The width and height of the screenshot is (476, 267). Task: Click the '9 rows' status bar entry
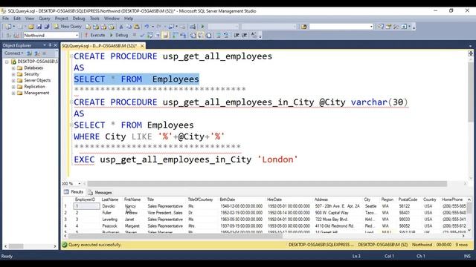tap(461, 245)
